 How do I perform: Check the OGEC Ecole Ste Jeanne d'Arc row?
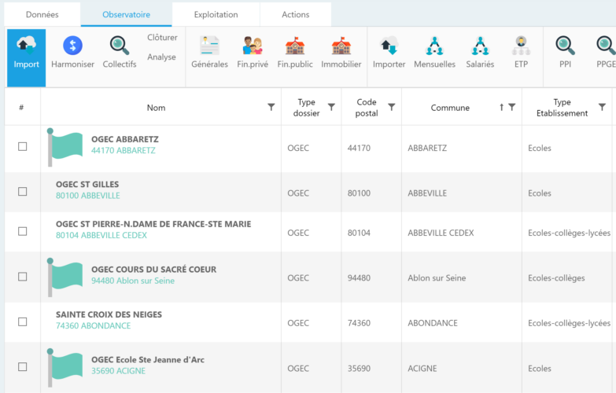tap(22, 367)
